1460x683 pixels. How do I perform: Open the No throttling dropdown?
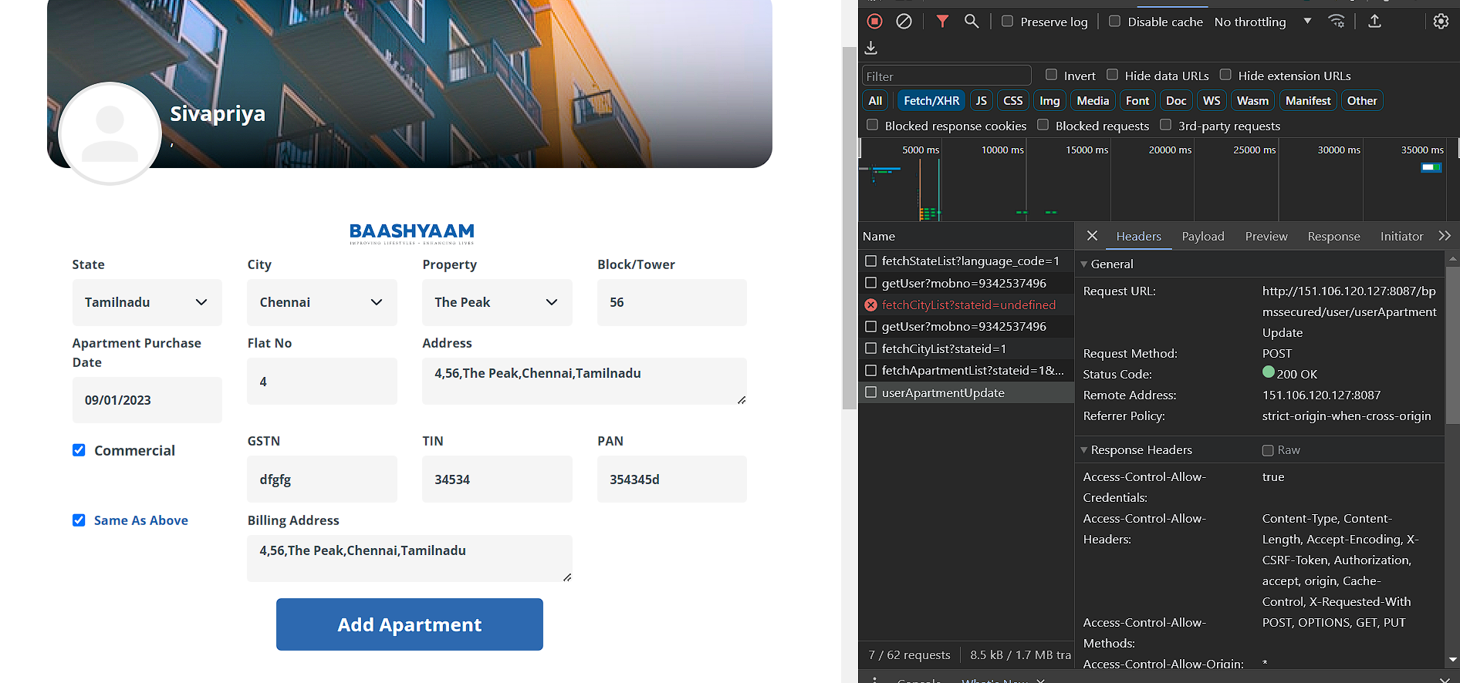tap(1262, 22)
